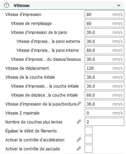Click jupe/bordure print speed input field
126x154 pixels.
pos(105,104)
